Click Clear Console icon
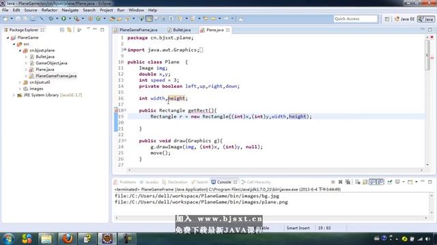The height and width of the screenshot is (245, 437). 358,182
